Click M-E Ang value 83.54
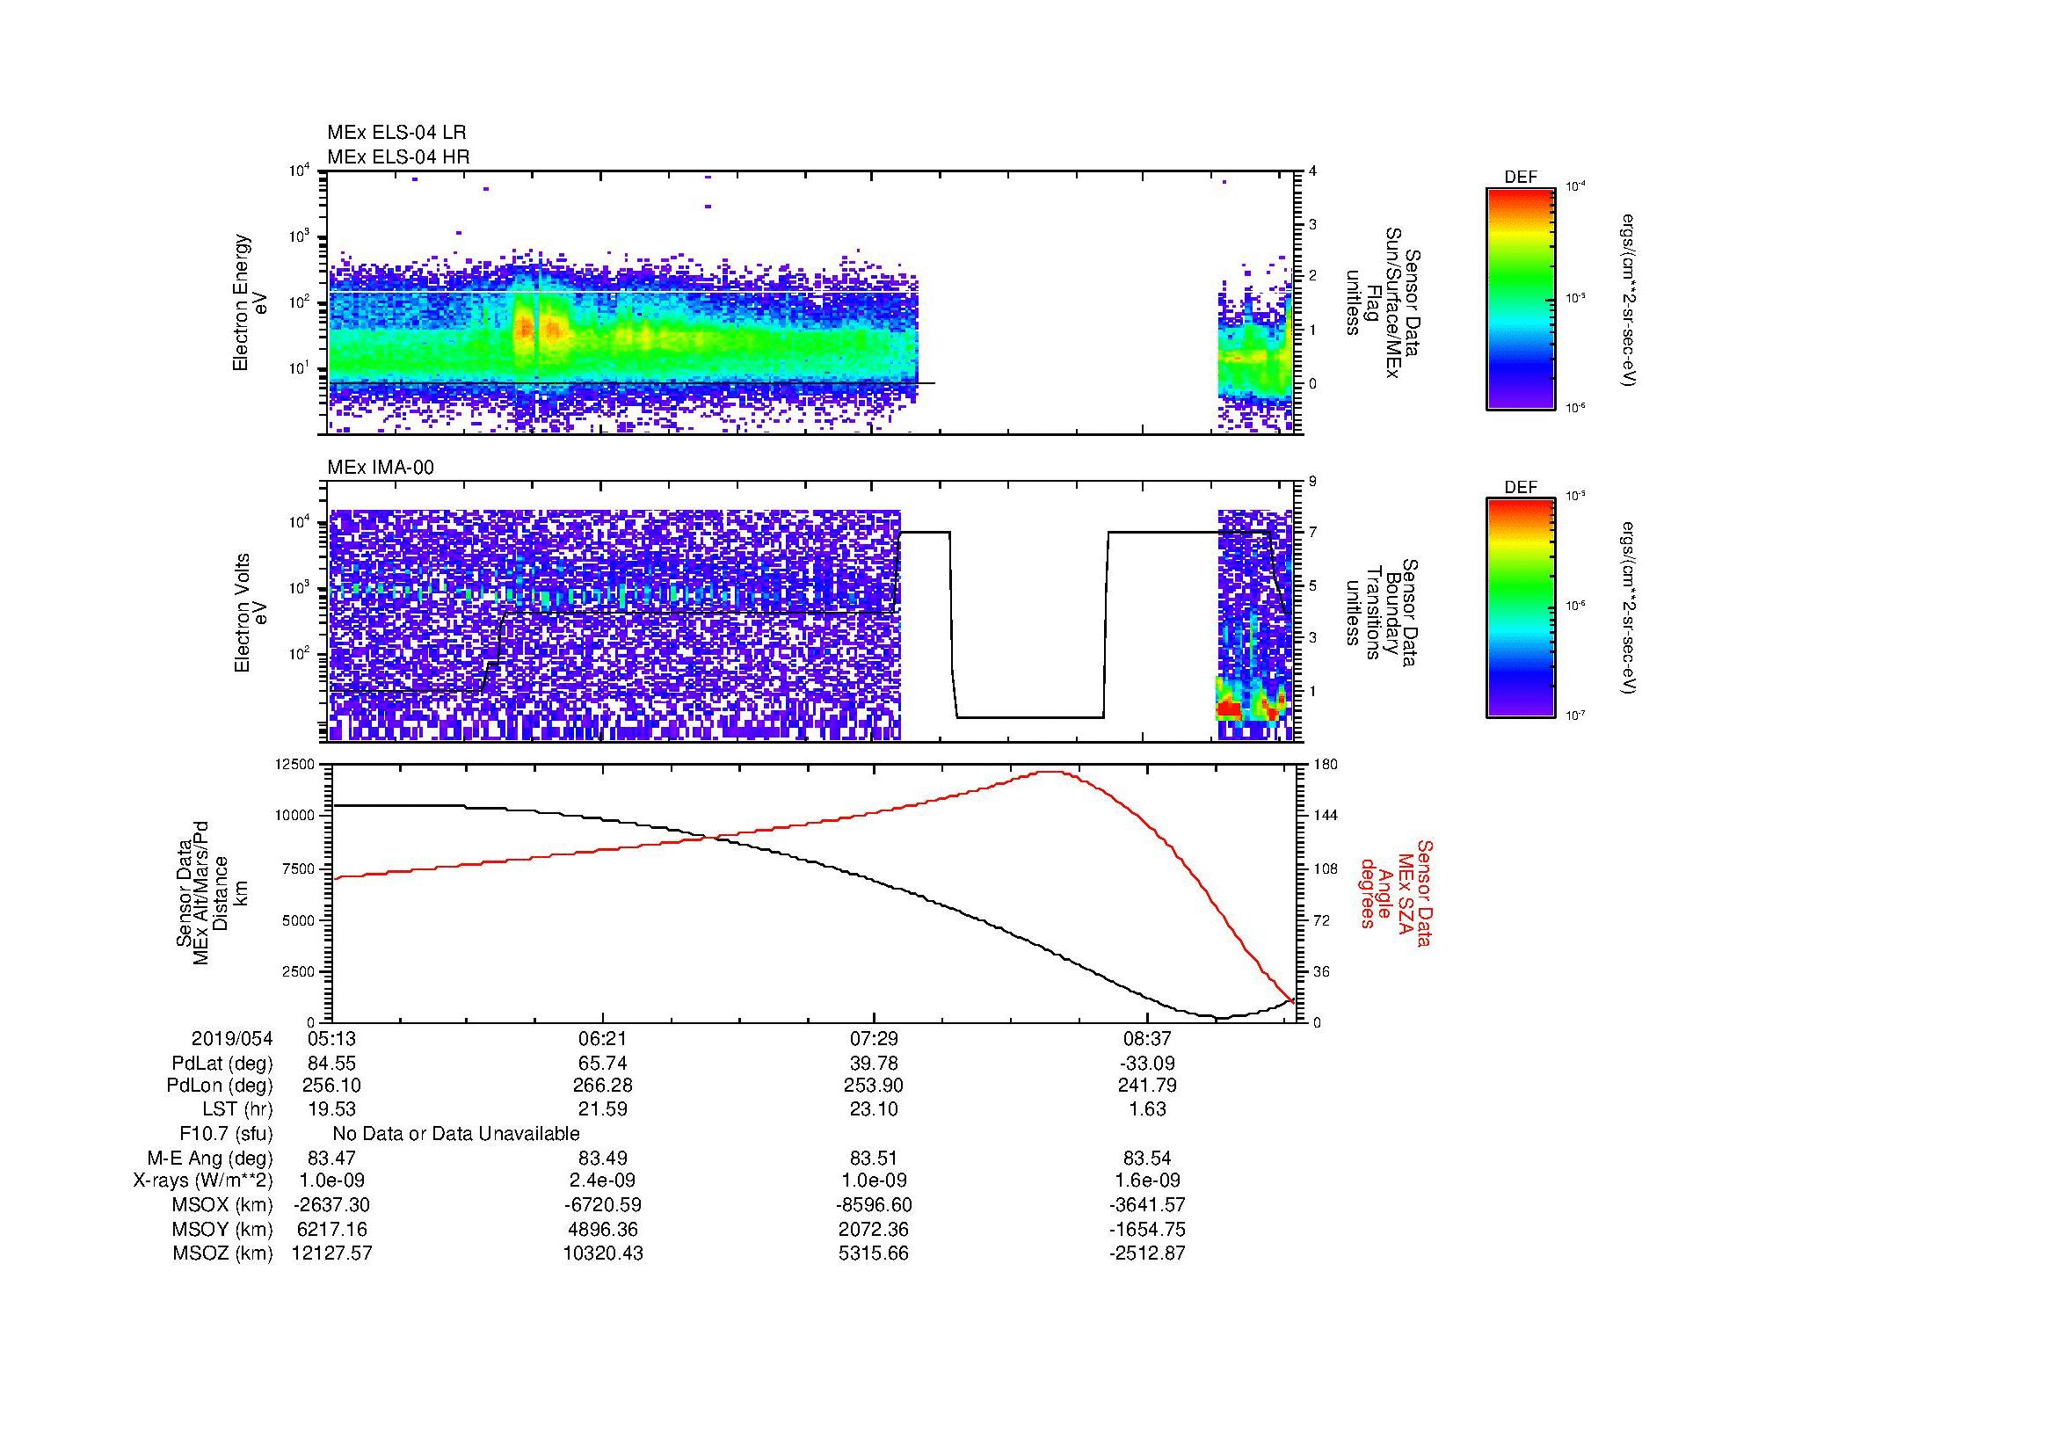The width and height of the screenshot is (2056, 1453). click(1147, 1159)
